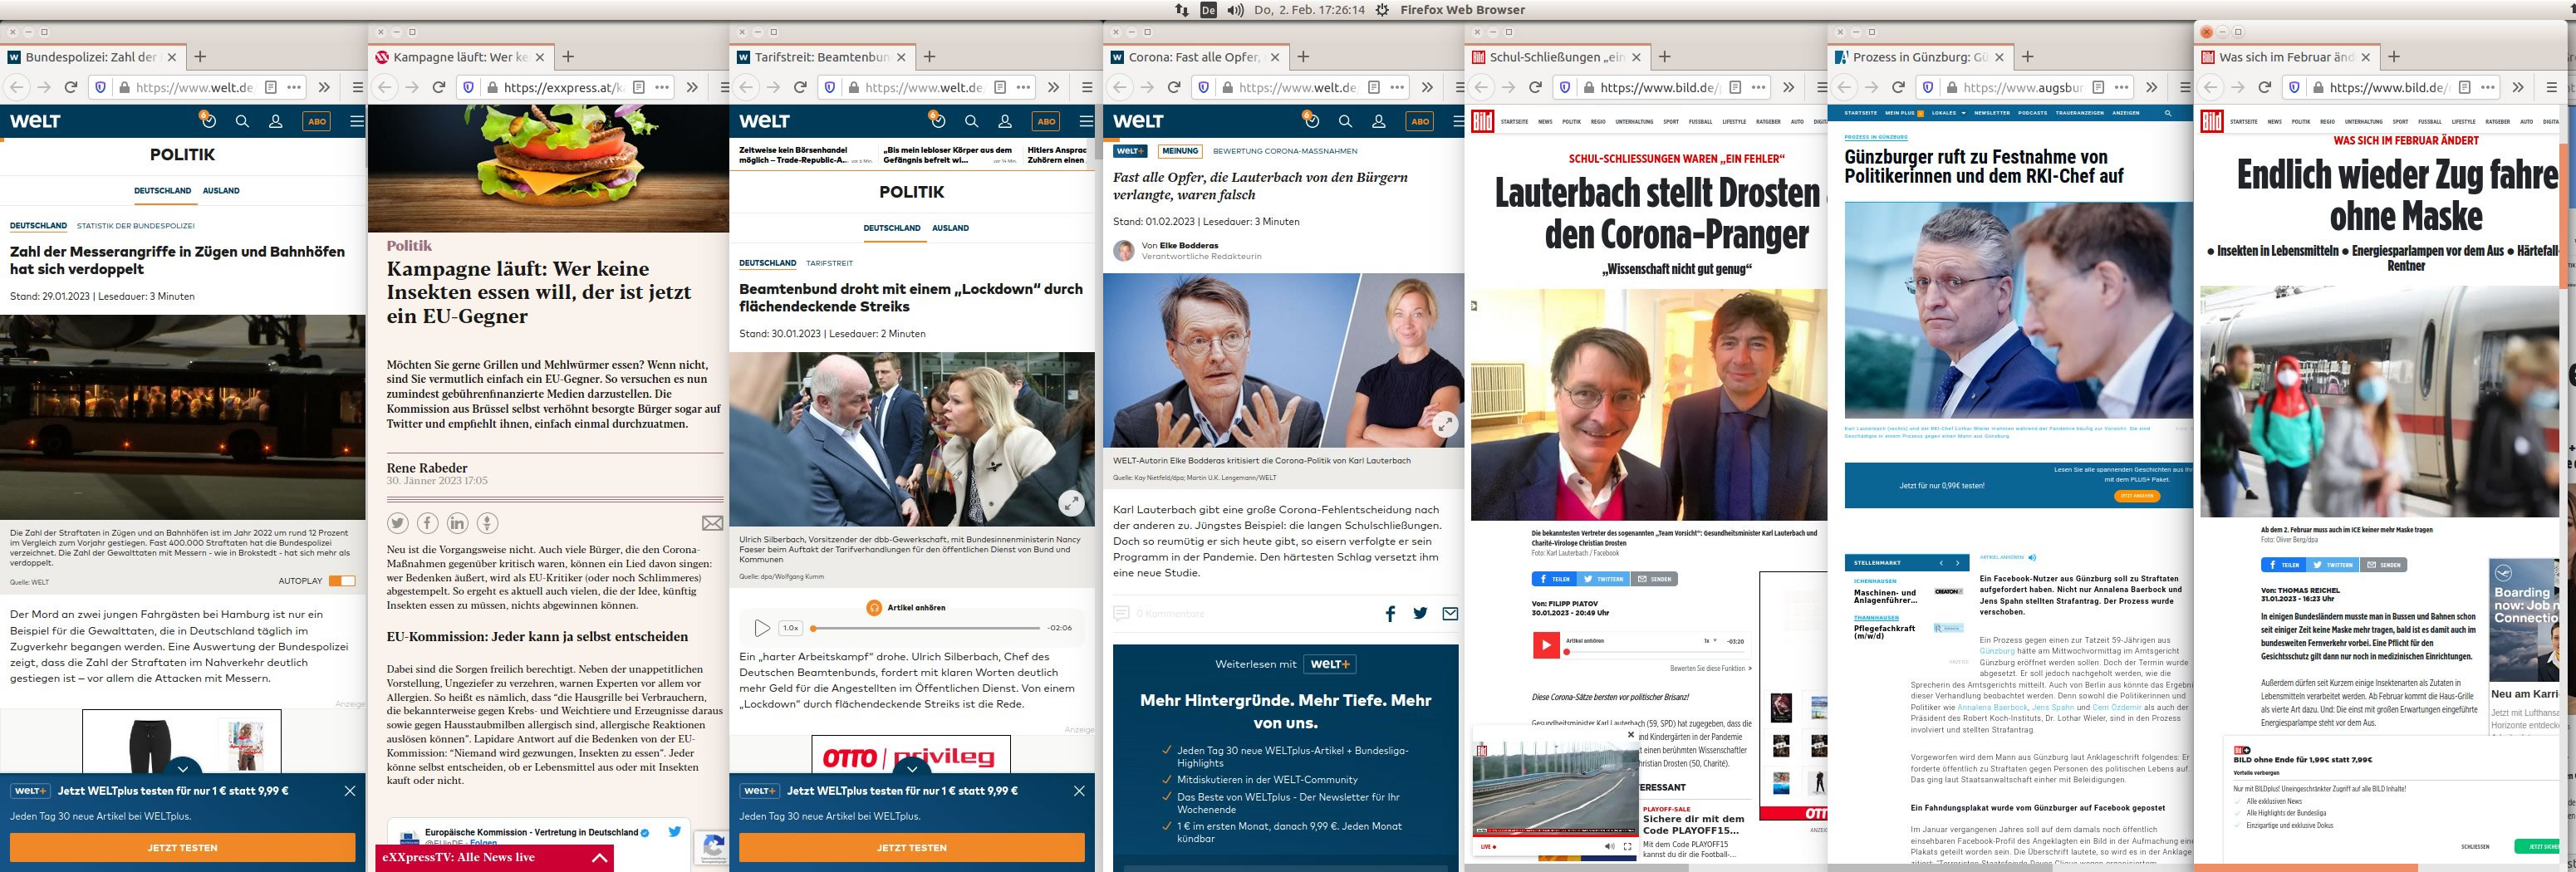Share Corona WELT article on Facebook
Screen dimensions: 2576x872
1390,614
